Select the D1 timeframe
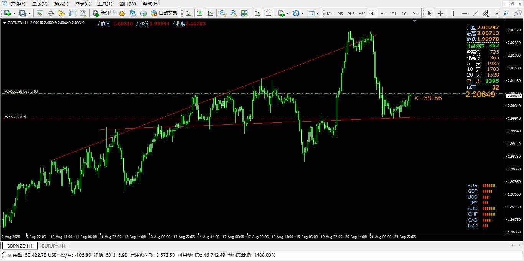This screenshot has height=261, width=524. [x=394, y=13]
